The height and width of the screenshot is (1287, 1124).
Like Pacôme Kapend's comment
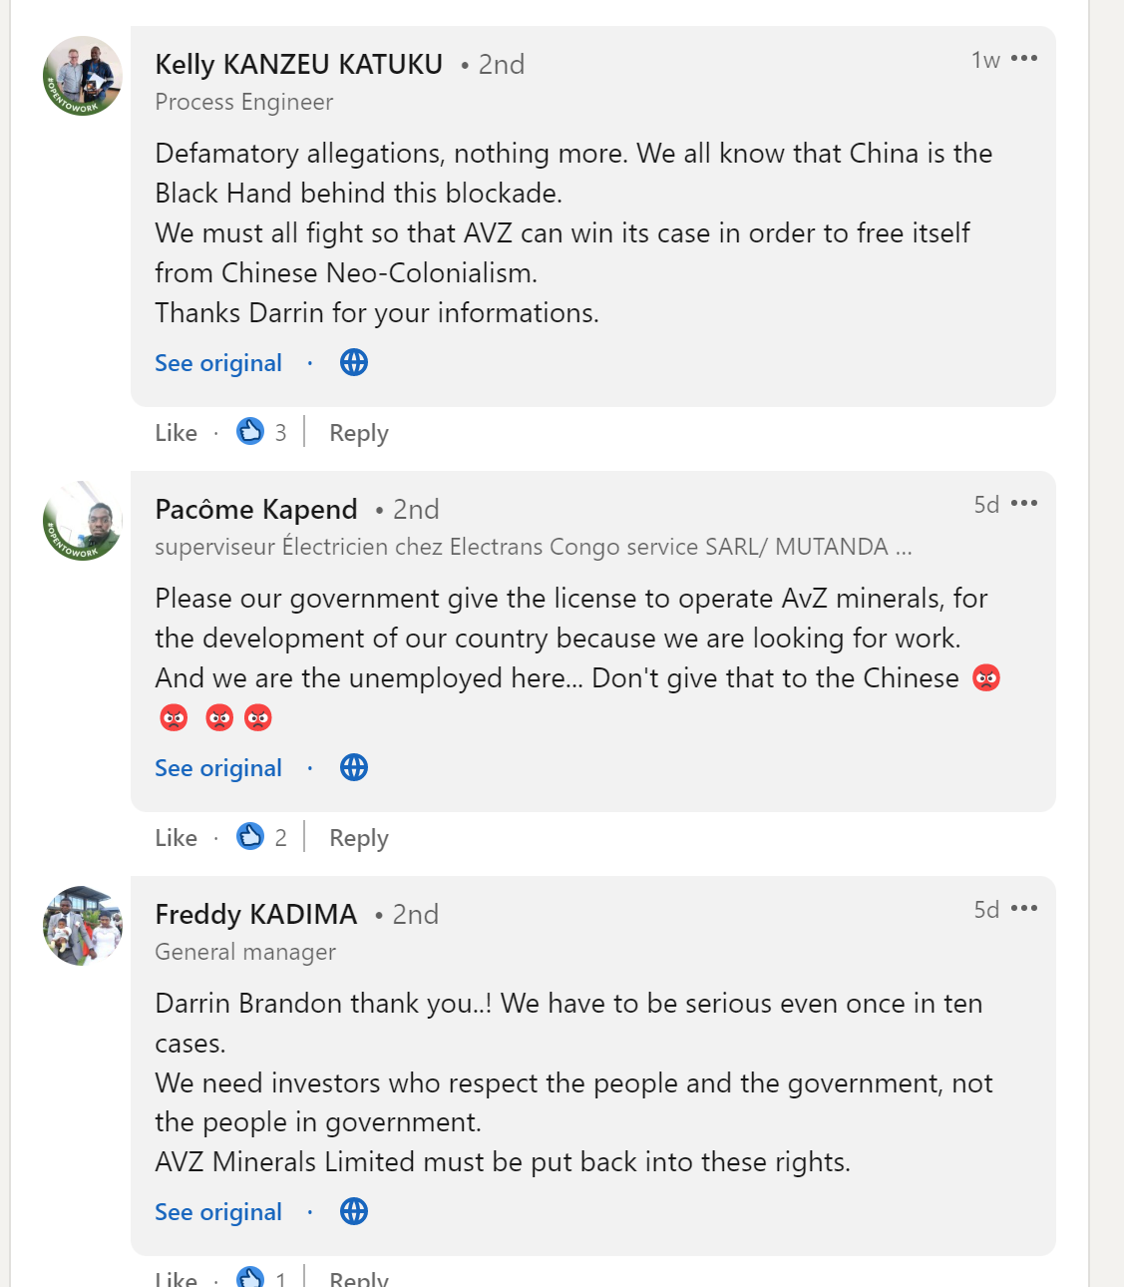point(176,838)
